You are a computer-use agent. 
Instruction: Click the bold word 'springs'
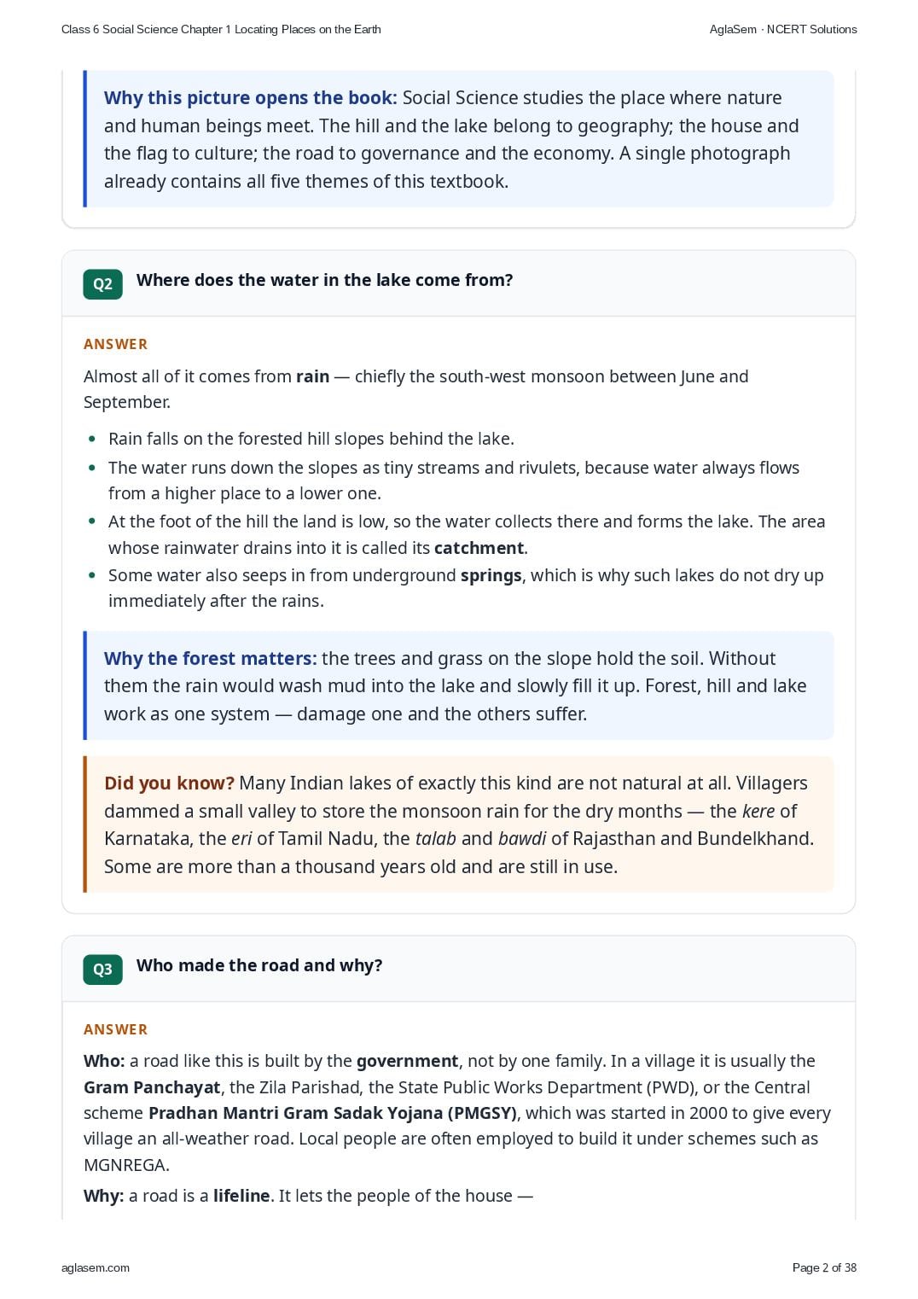click(491, 575)
